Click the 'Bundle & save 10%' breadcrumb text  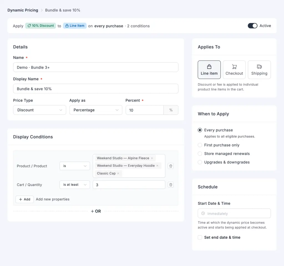tap(63, 10)
